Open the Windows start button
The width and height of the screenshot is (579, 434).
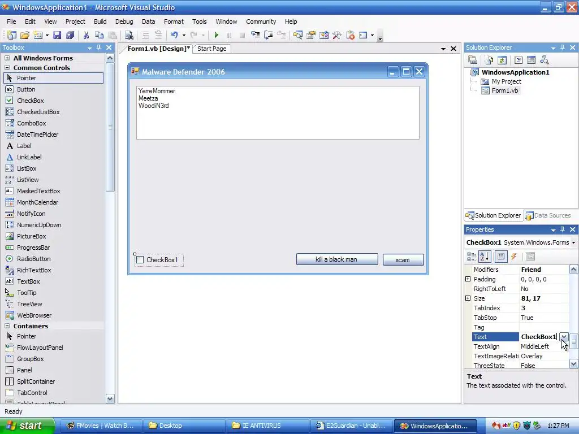coord(27,426)
